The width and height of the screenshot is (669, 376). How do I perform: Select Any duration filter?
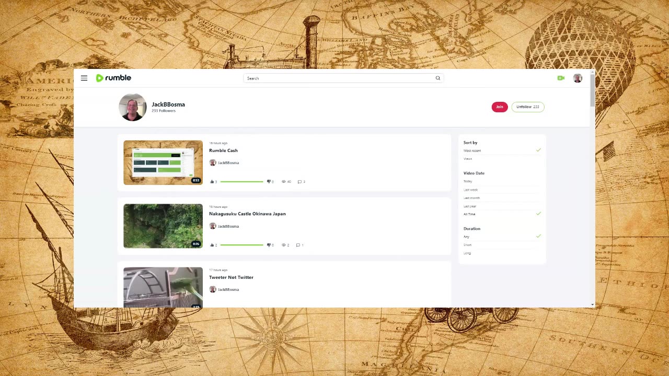pyautogui.click(x=502, y=237)
